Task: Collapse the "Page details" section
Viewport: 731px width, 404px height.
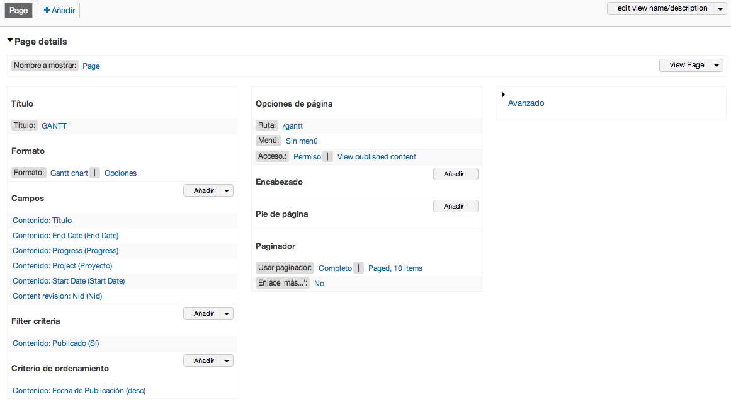Action: click(10, 39)
